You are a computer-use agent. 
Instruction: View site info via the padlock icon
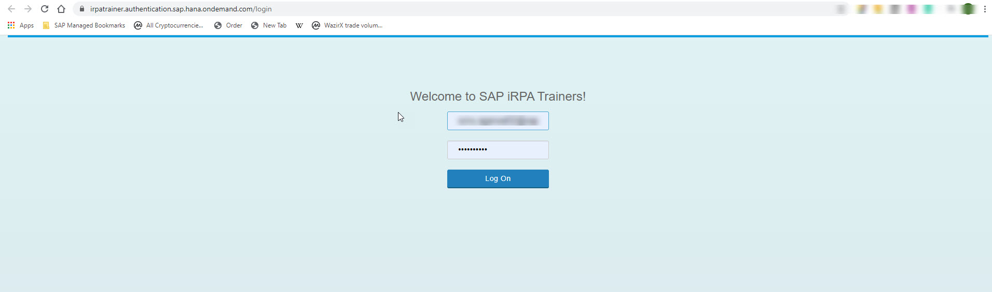(x=81, y=9)
